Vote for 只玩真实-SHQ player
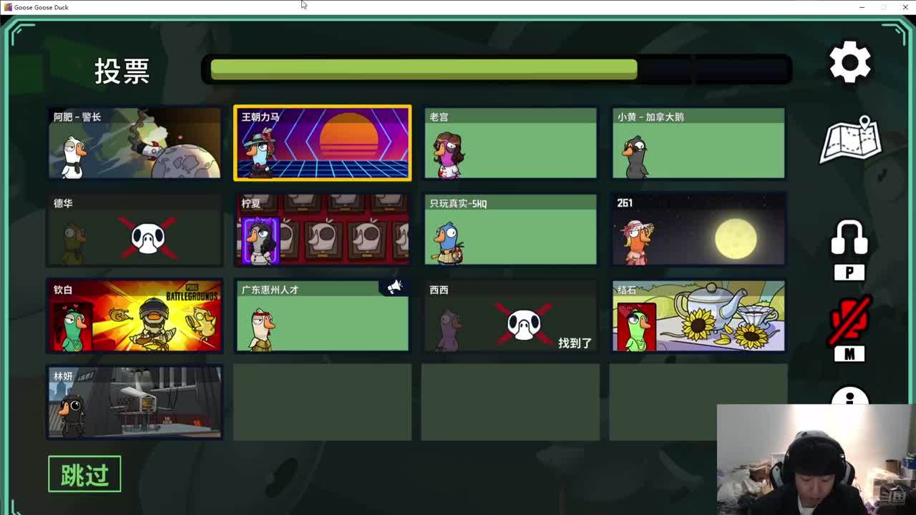The image size is (916, 515). tap(510, 230)
